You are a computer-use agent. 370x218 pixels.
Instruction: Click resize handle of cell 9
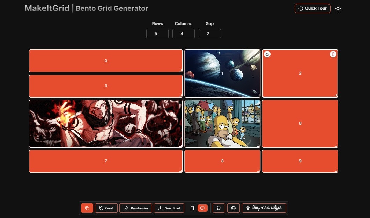(336, 171)
